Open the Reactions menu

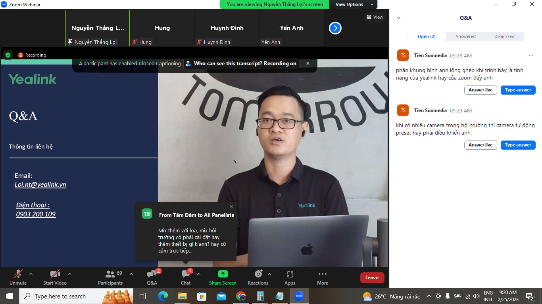click(257, 277)
